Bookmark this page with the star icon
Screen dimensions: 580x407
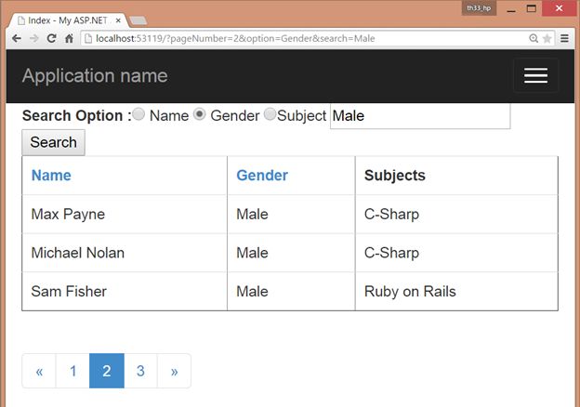coord(547,39)
